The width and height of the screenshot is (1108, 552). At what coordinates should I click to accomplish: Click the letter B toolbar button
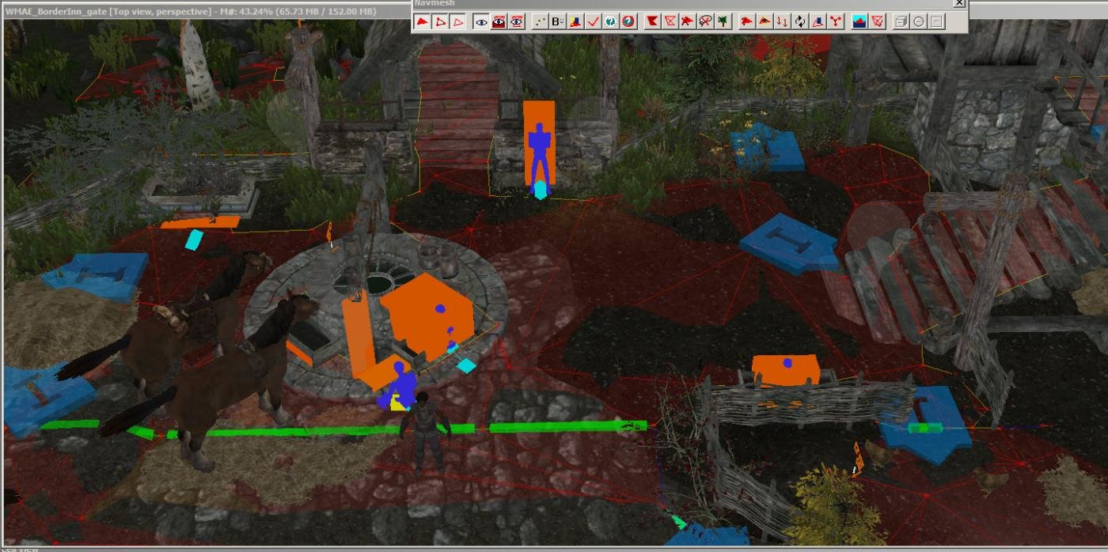point(557,22)
